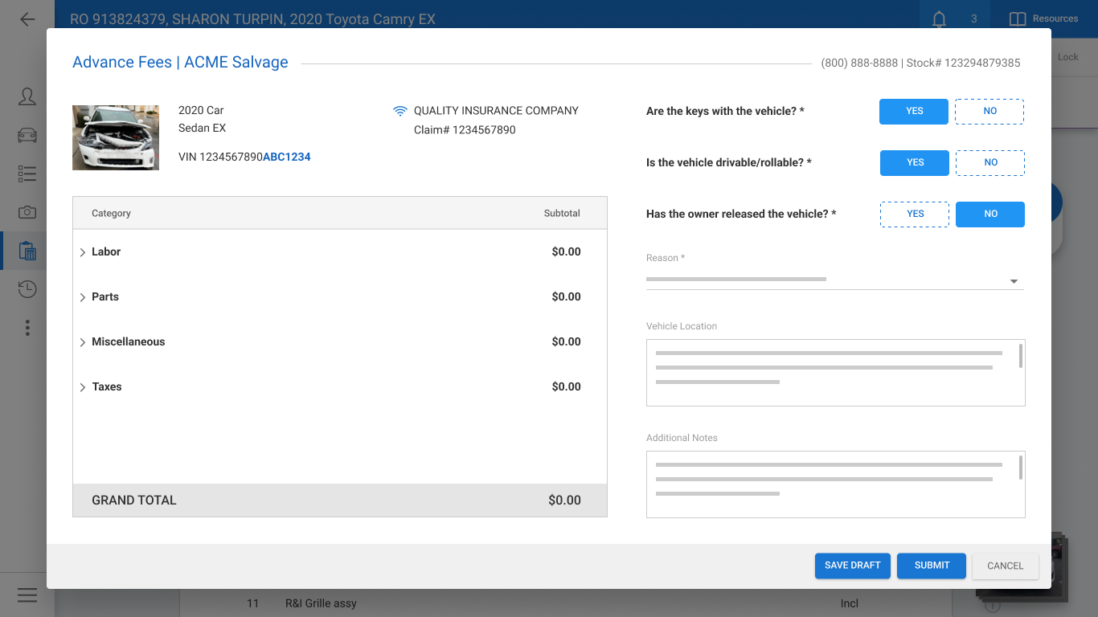
Task: Click the Vehicle Location field scrollbar
Action: click(x=1021, y=356)
